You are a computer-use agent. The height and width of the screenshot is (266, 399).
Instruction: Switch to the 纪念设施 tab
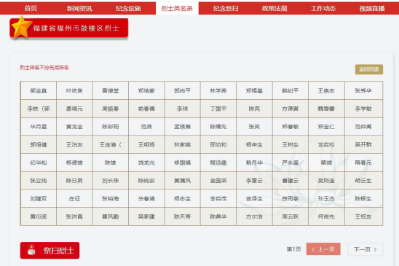click(x=128, y=8)
